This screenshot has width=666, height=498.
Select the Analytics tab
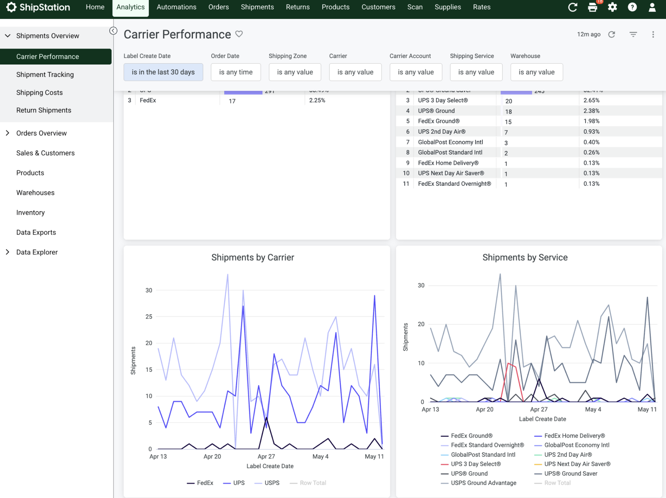[x=131, y=7]
